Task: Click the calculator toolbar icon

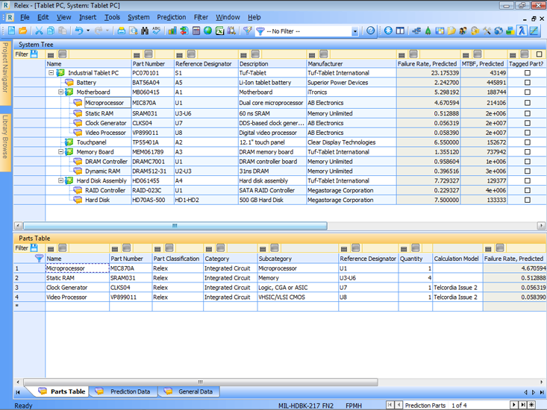Action: click(196, 31)
